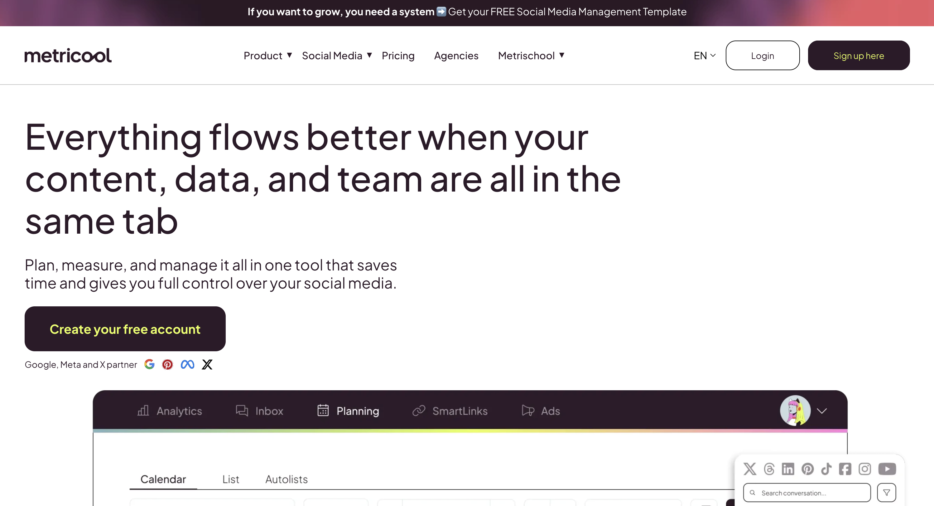Select the LinkedIn icon in the inbox panel
This screenshot has height=506, width=934.
788,469
